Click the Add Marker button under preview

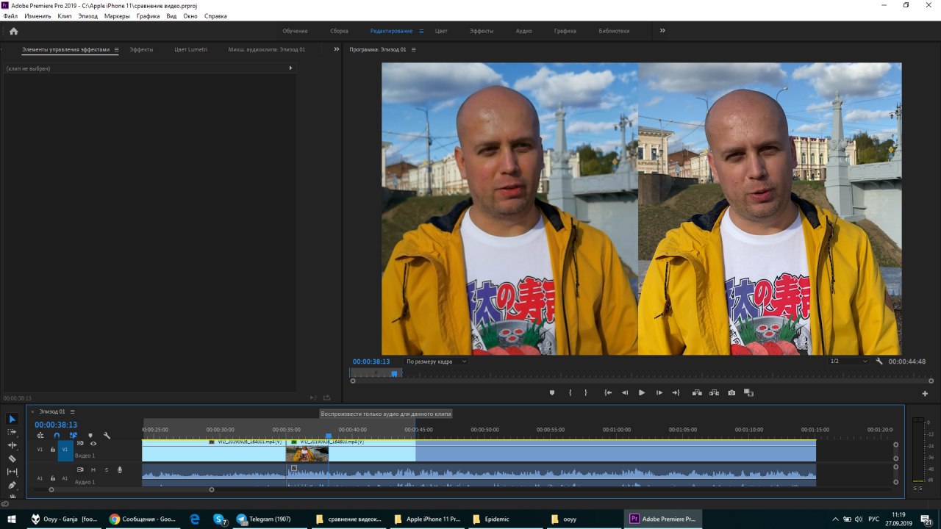tap(552, 393)
